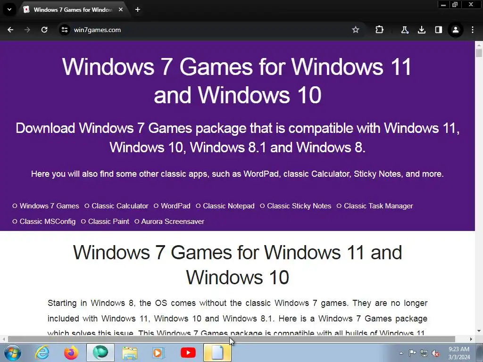Click the forward navigation arrow
Viewport: 483px width, 362px height.
(27, 30)
